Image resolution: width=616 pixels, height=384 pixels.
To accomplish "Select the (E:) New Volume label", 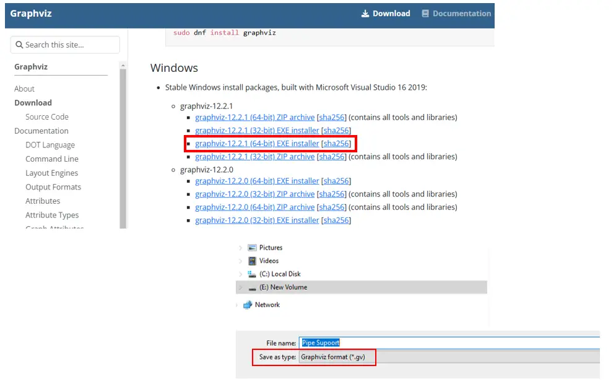I will tap(283, 287).
